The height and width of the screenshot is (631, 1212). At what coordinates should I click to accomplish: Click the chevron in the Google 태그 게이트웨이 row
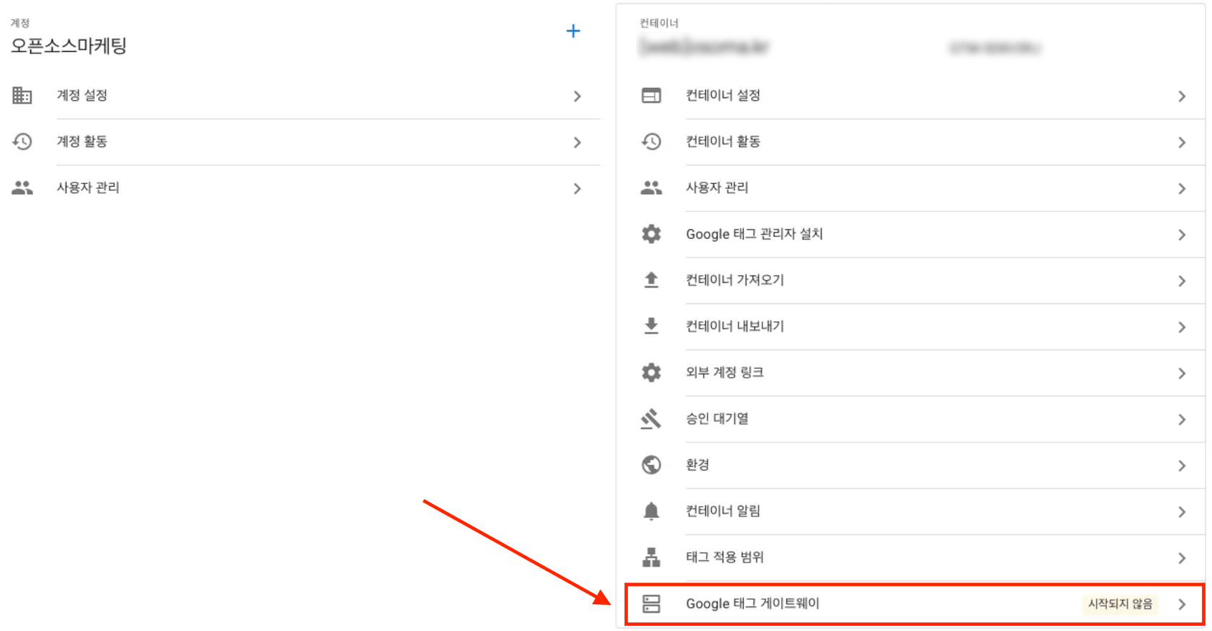tap(1182, 604)
